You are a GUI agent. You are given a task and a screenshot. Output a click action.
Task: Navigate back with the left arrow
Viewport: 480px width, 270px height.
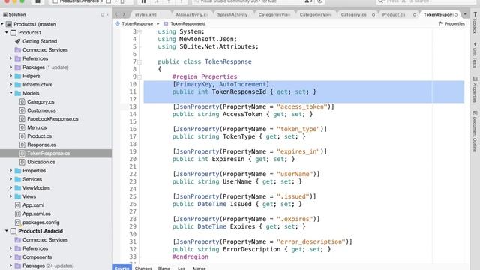click(x=116, y=14)
